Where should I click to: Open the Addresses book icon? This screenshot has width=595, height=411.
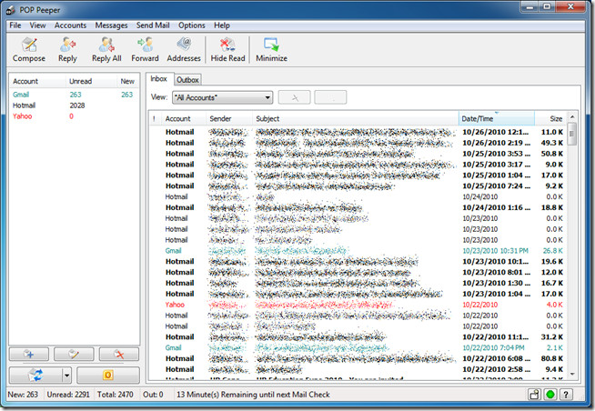[184, 50]
